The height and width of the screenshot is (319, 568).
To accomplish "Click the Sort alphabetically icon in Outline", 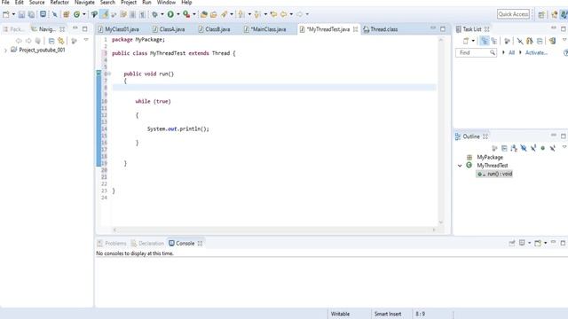I will 514,148.
